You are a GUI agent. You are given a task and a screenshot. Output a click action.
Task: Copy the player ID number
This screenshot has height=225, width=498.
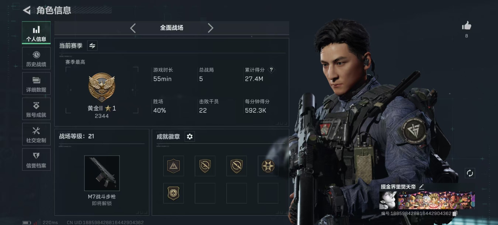pyautogui.click(x=454, y=213)
